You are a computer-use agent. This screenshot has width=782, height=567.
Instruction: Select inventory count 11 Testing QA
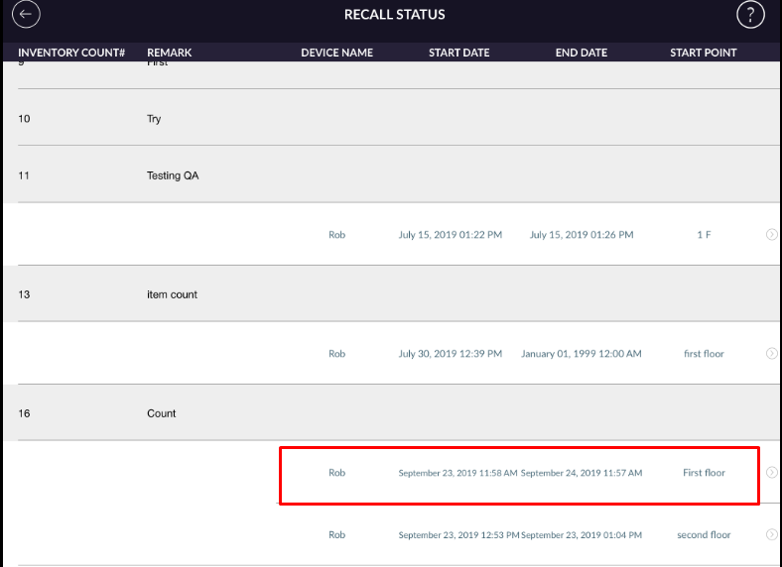(x=164, y=175)
